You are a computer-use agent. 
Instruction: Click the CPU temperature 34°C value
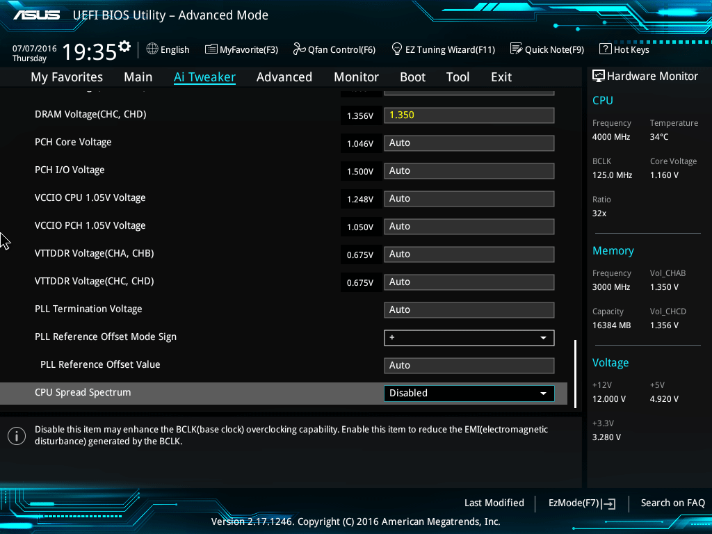point(659,137)
